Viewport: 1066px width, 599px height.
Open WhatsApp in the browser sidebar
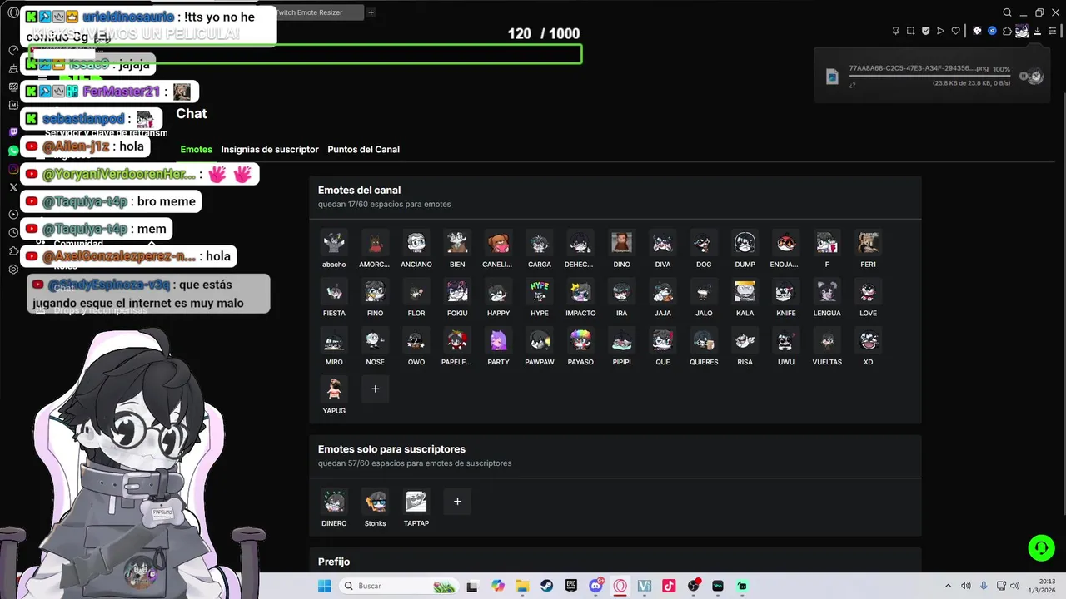pyautogui.click(x=13, y=151)
